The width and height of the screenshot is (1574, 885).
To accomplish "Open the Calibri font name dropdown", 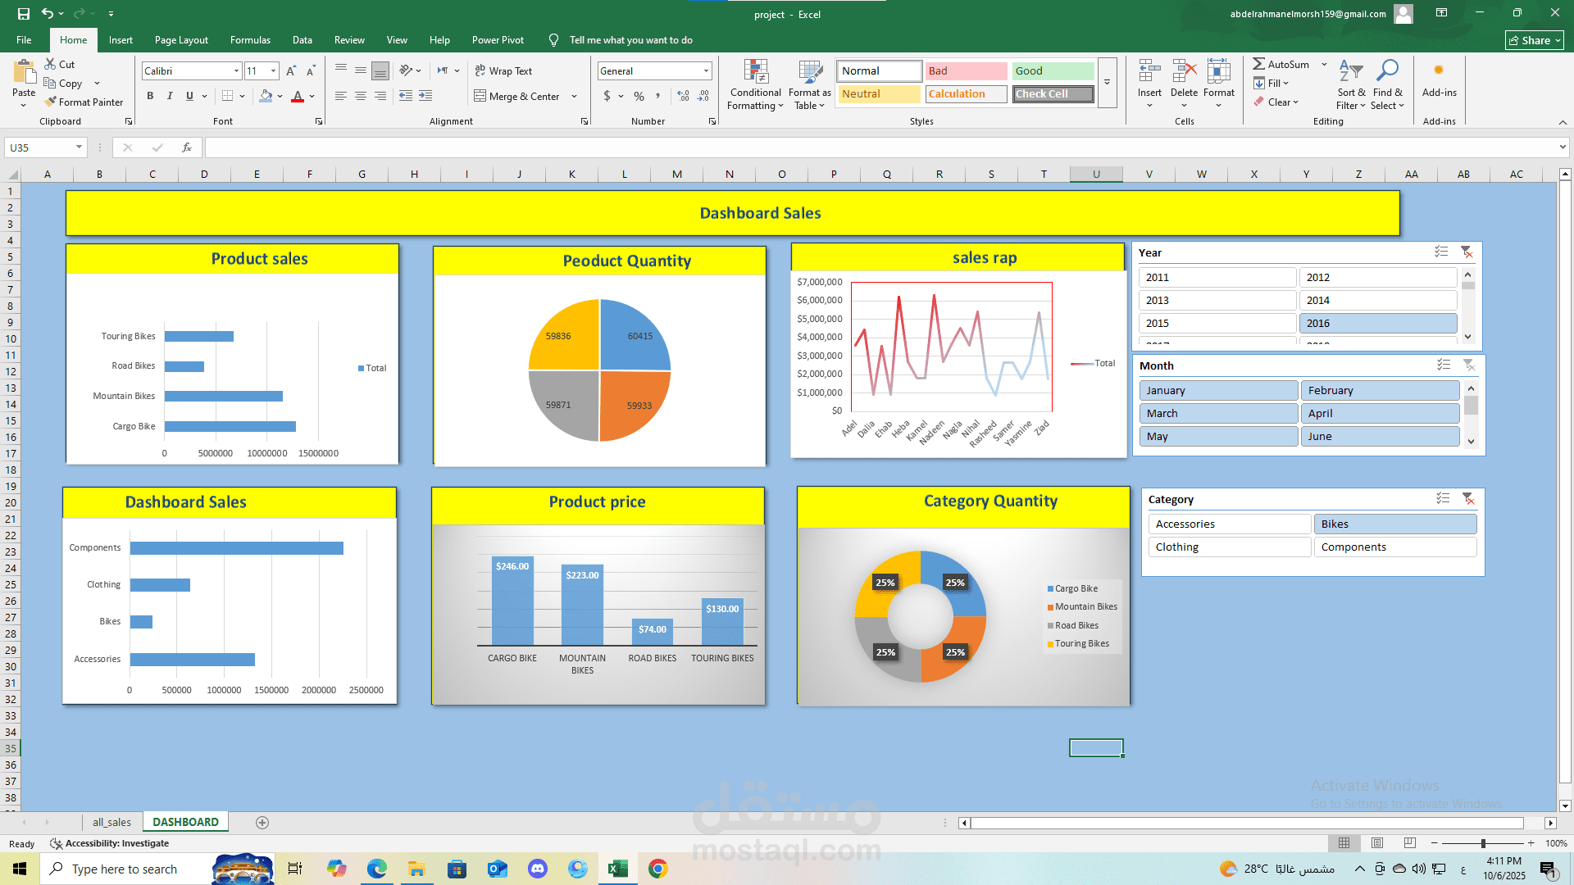I will pyautogui.click(x=236, y=71).
